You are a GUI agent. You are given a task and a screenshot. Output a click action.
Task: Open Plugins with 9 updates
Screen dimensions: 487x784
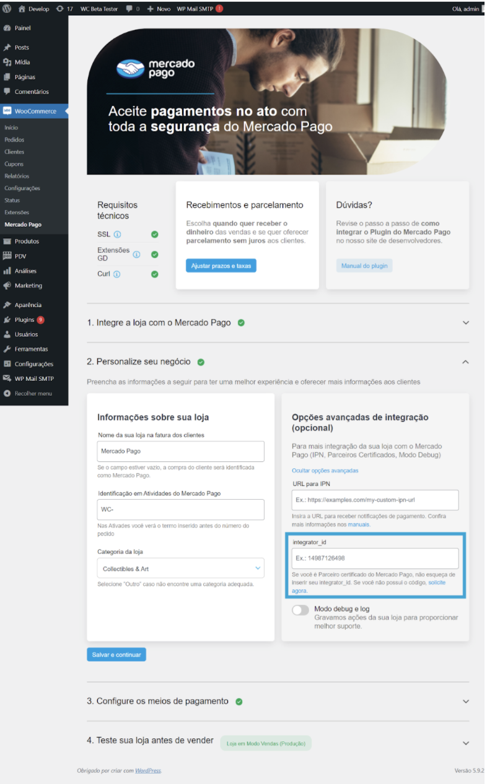[24, 320]
